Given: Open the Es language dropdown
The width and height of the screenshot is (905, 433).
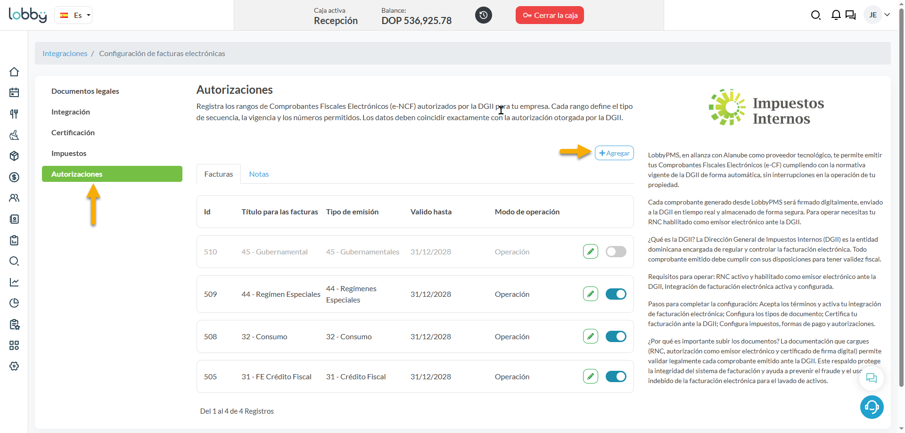Looking at the screenshot, I should (74, 15).
